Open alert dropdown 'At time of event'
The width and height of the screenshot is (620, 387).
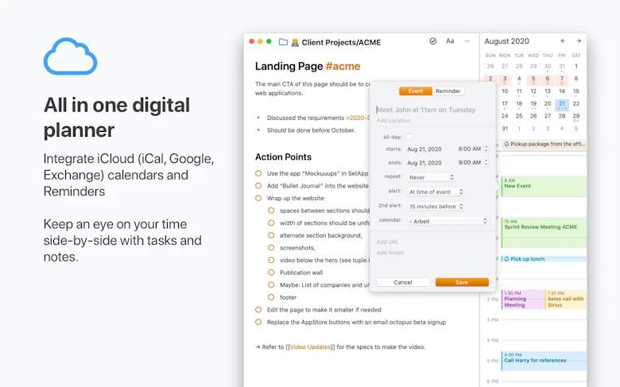(436, 192)
